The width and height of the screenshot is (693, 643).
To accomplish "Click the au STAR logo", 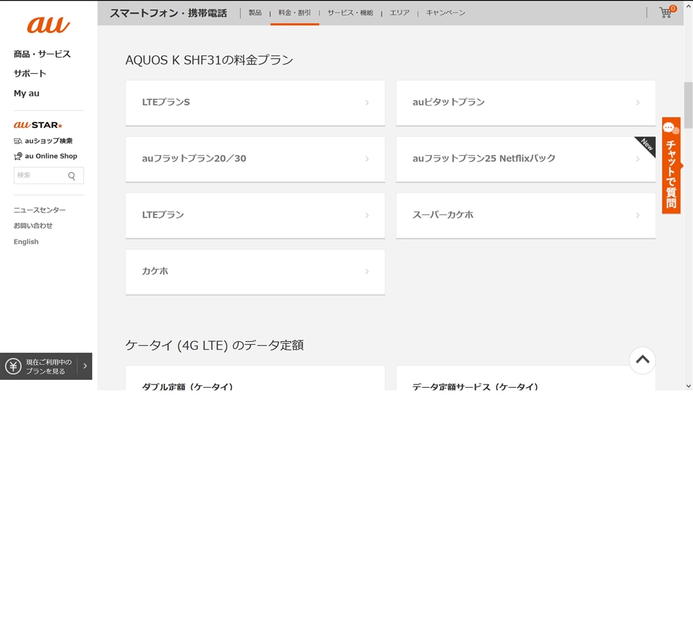I will [38, 125].
